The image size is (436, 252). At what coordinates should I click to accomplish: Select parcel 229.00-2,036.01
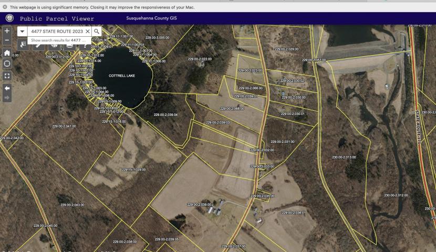(x=294, y=213)
